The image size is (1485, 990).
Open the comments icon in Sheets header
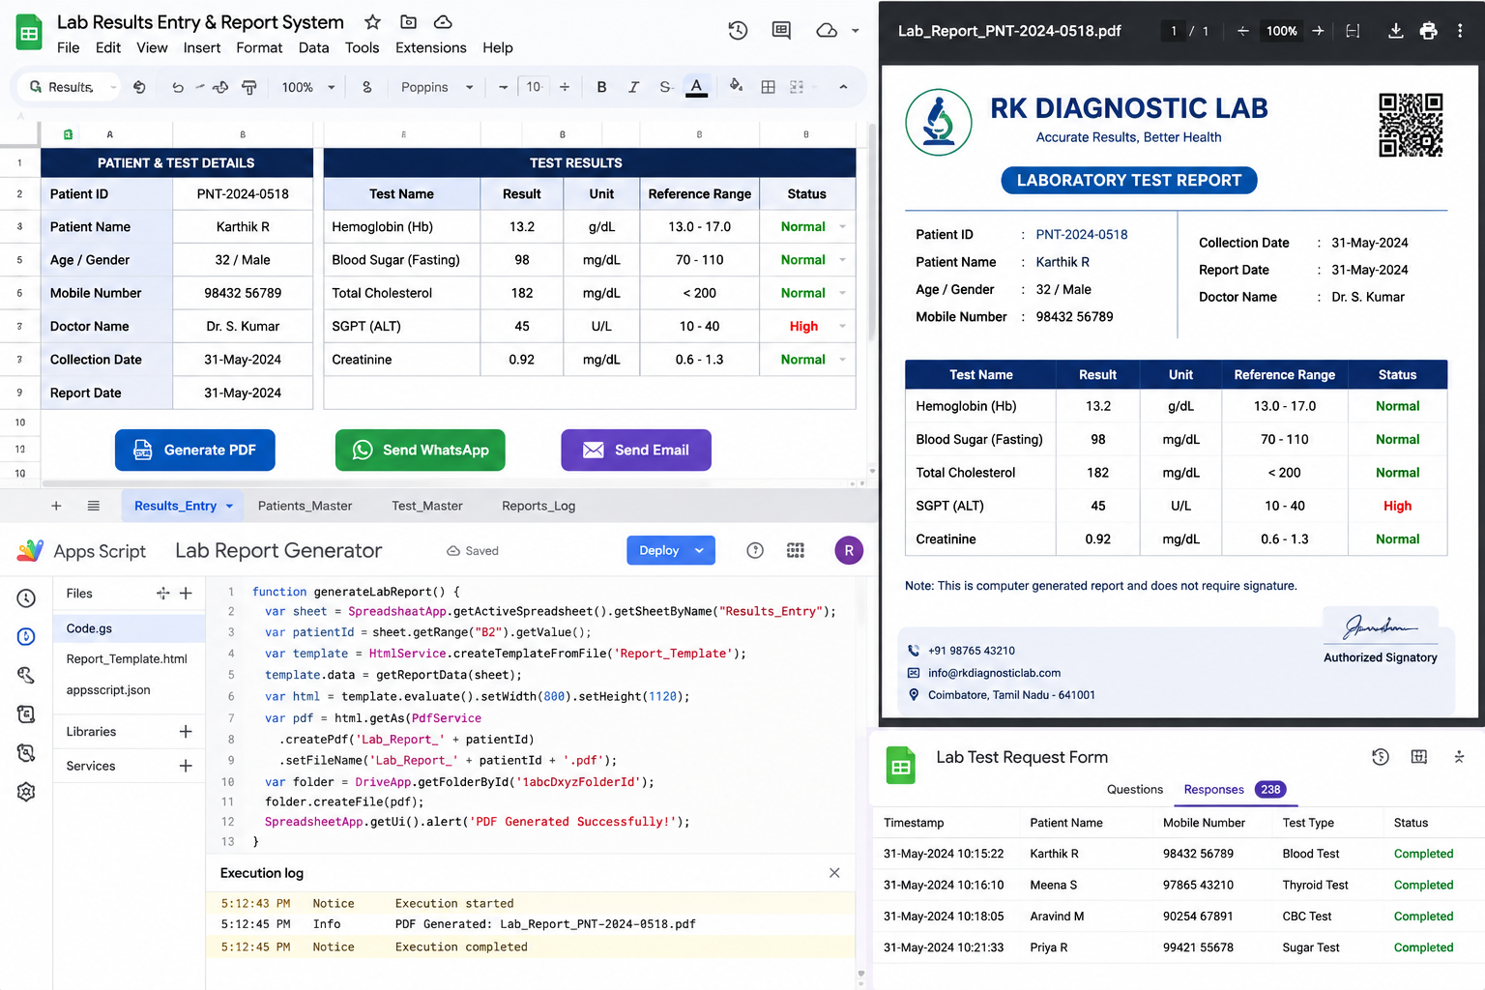(x=781, y=30)
